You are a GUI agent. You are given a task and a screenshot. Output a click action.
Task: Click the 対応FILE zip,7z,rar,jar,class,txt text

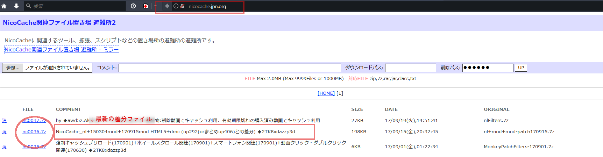382,78
